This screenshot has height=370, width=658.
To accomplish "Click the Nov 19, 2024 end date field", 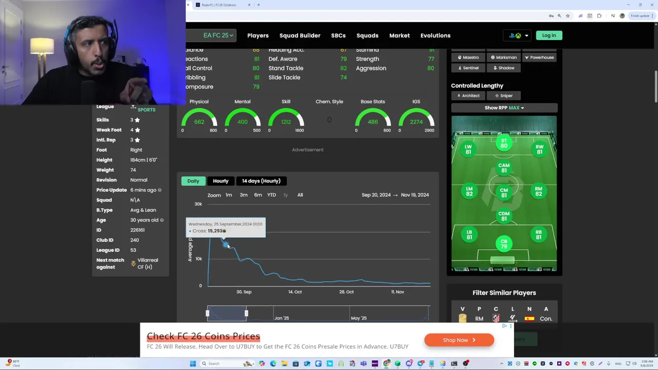I will [x=415, y=195].
